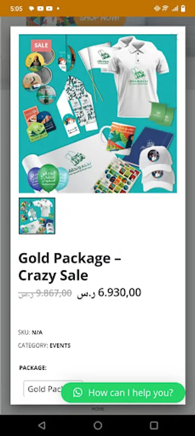Tap the first YouTube notification icon
Viewport: 195px width, 436px height.
(x=41, y=9)
